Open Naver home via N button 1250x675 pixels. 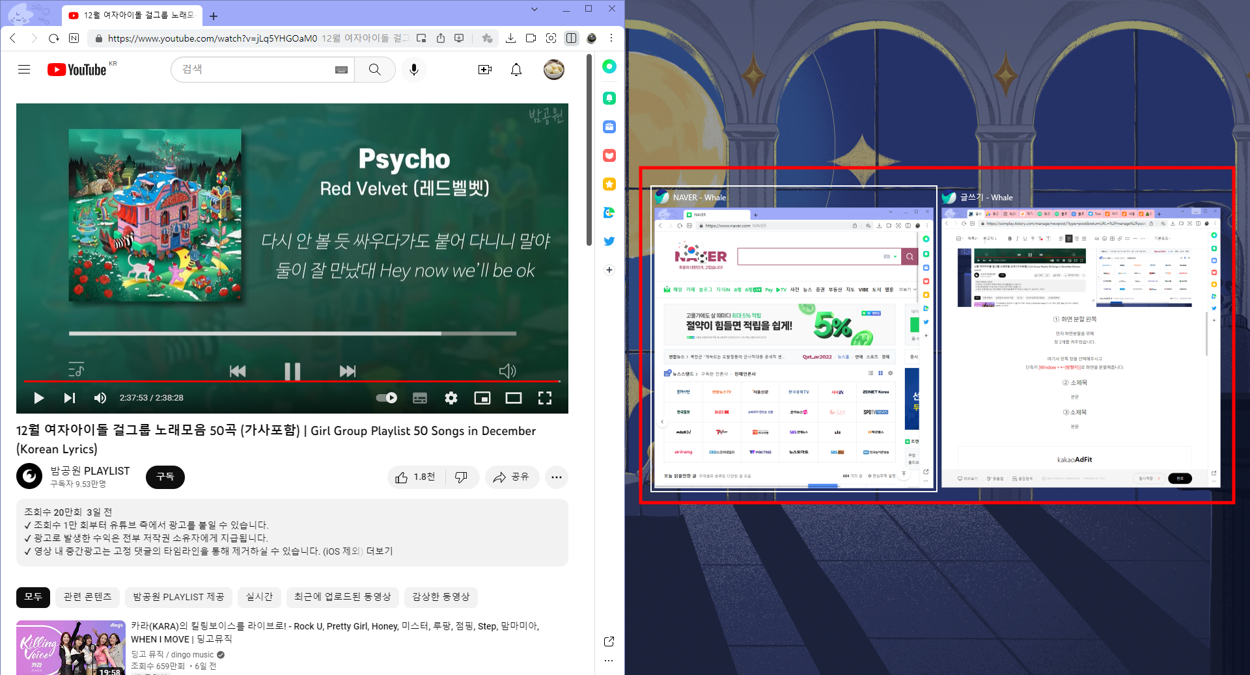pyautogui.click(x=74, y=38)
